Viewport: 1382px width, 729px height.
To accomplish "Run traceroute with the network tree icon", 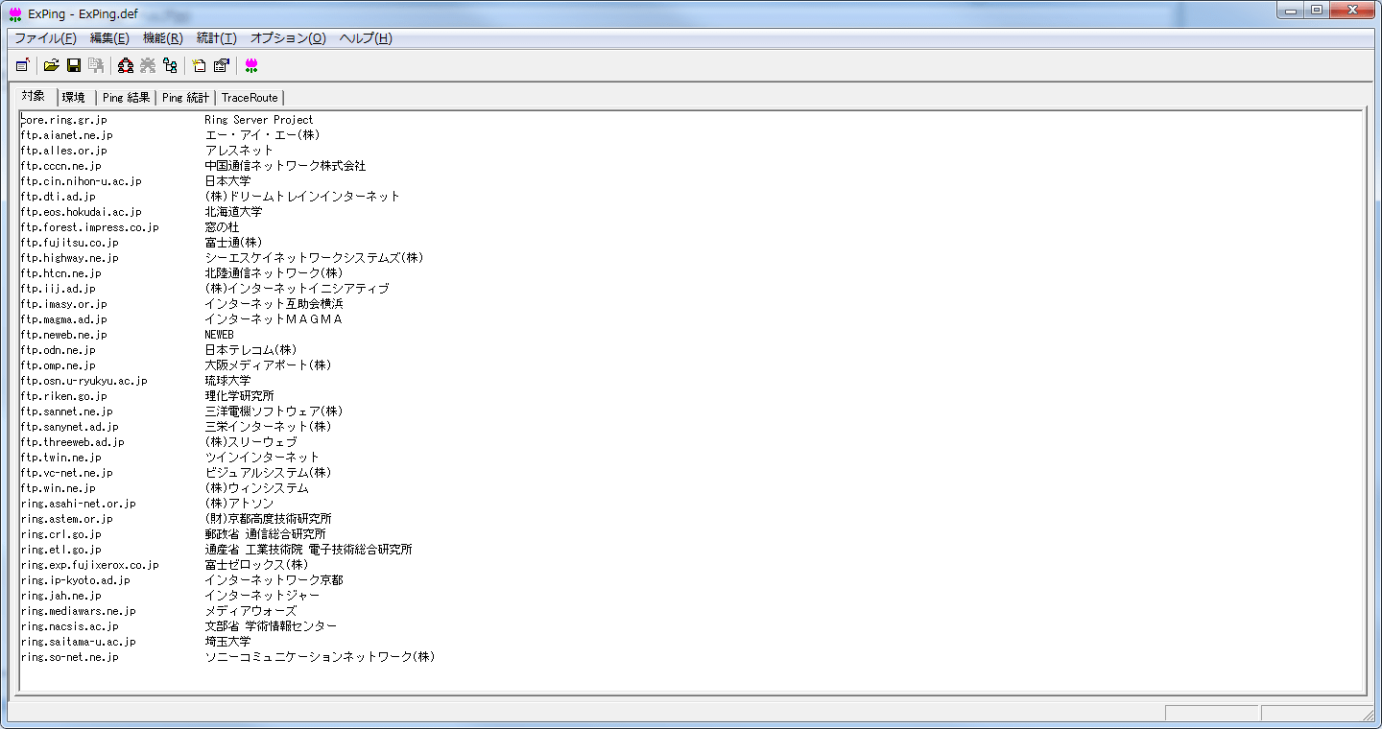I will (x=170, y=65).
